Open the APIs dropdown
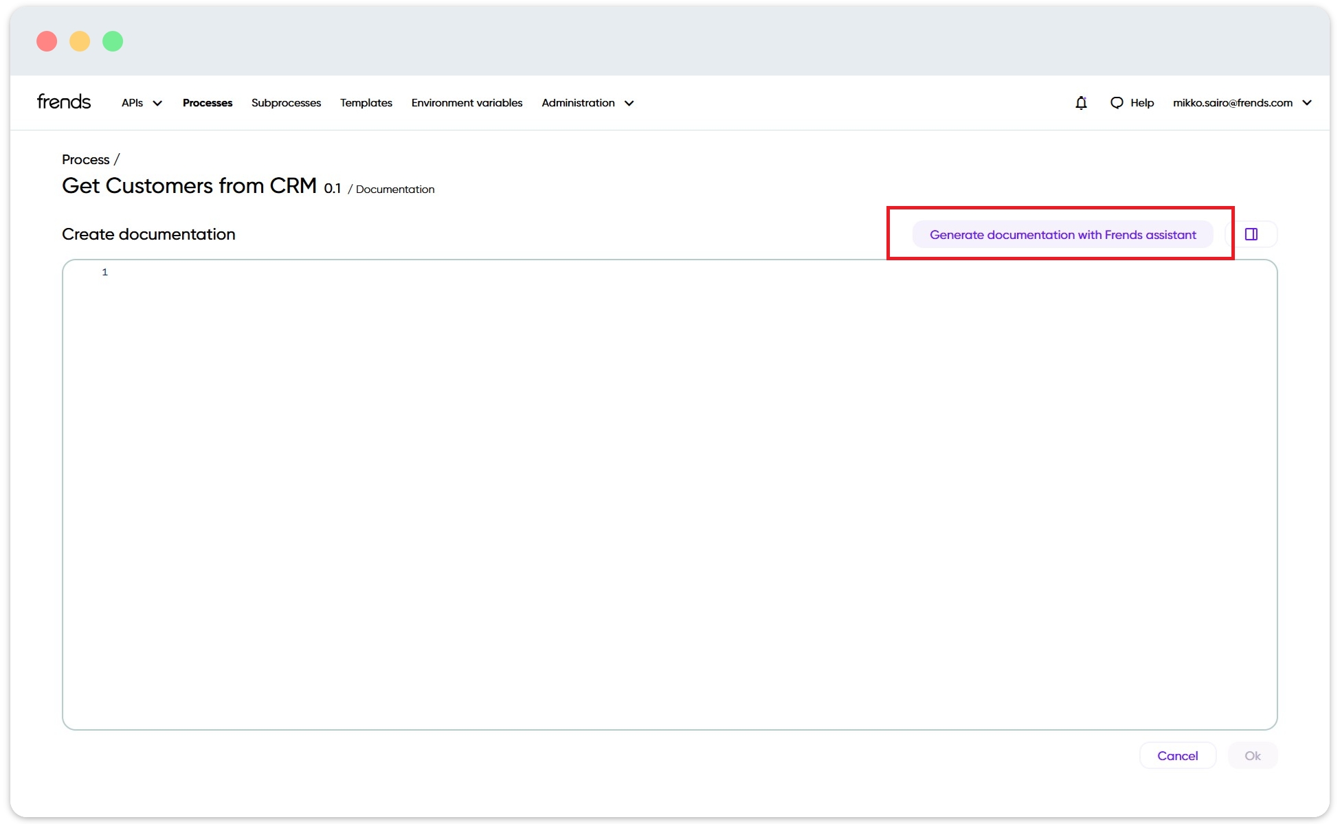1340x824 pixels. point(140,102)
